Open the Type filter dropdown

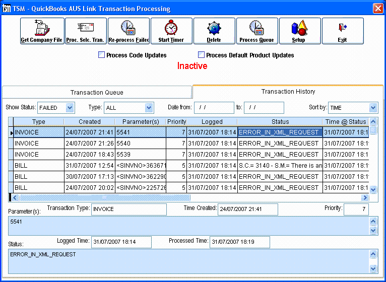pos(149,108)
